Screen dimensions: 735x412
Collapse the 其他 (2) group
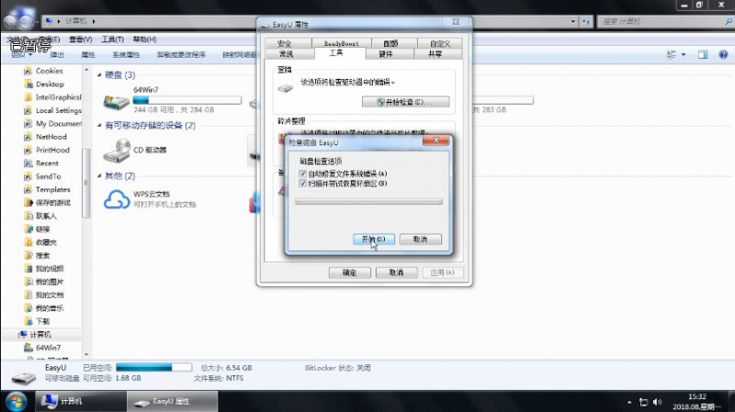(99, 176)
